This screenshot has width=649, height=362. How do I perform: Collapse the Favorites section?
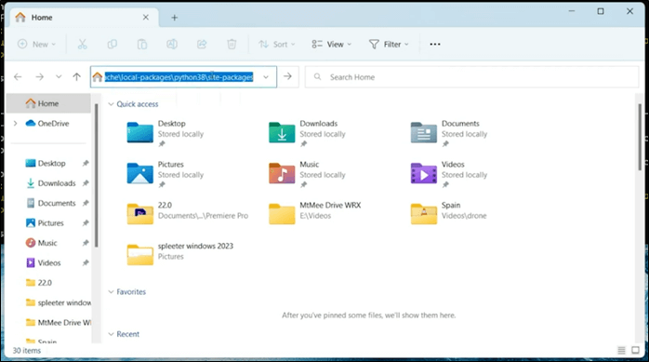[x=111, y=291]
